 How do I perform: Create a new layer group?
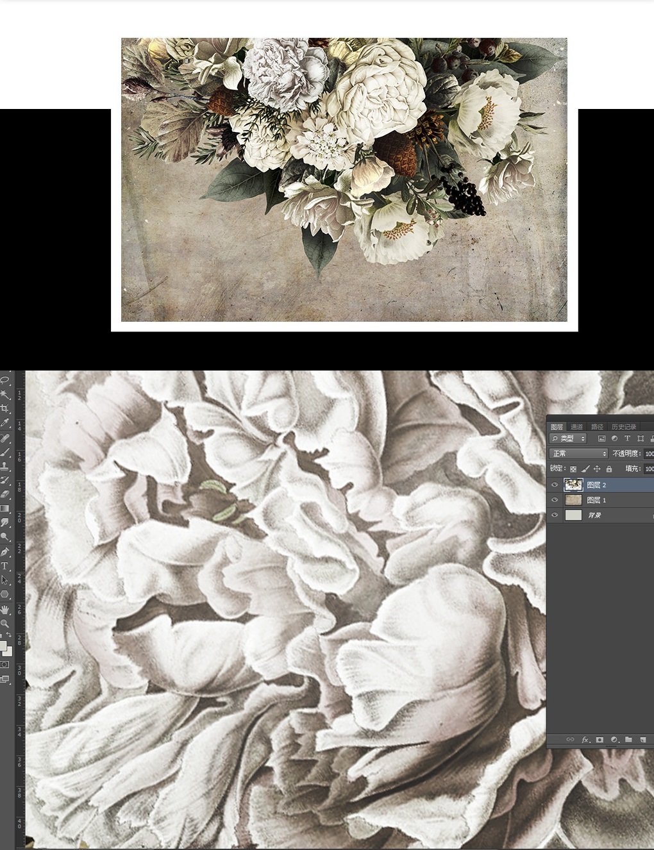tap(628, 740)
